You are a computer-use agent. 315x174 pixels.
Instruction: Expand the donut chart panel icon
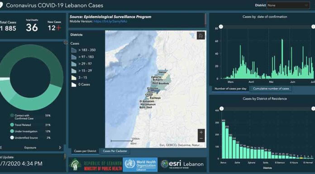[x=66, y=42]
